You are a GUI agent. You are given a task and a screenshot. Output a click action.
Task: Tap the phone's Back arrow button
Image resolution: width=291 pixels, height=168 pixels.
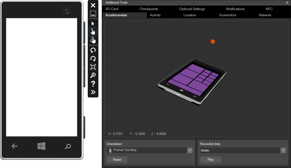tap(15, 146)
